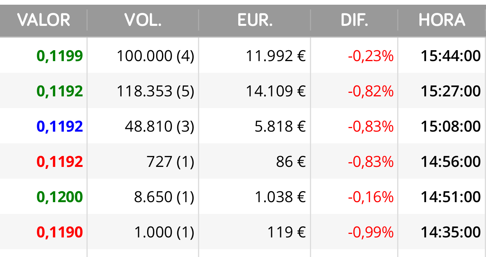The height and width of the screenshot is (257, 486).
Task: Select the green 0,1199 value
Action: 60,56
